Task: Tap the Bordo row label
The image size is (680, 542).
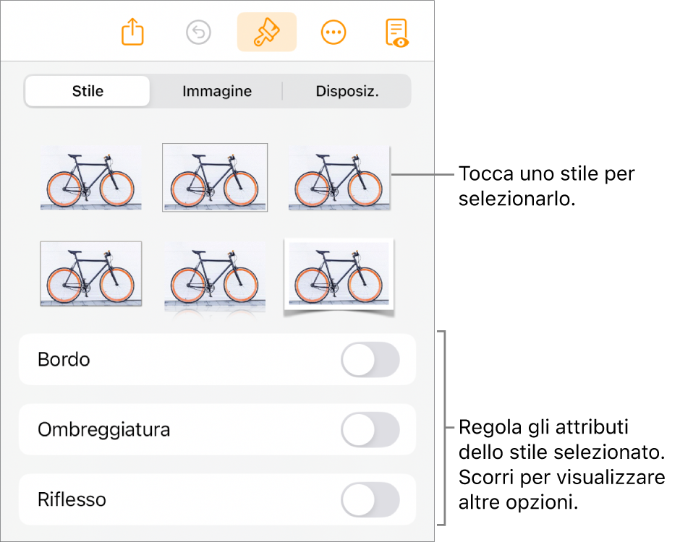Action: coord(64,360)
